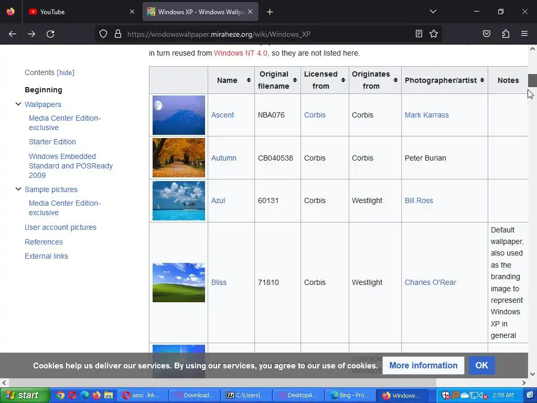Open the Bill Ross photographer link
The image size is (537, 403).
(x=419, y=200)
